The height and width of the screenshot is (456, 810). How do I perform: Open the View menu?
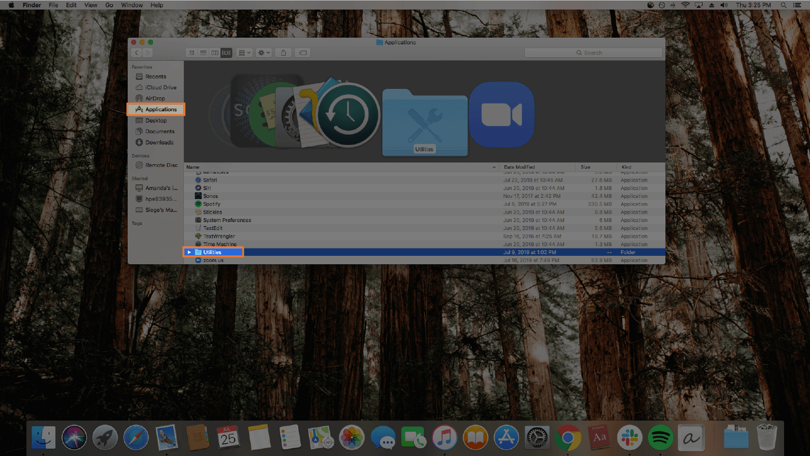pyautogui.click(x=91, y=5)
